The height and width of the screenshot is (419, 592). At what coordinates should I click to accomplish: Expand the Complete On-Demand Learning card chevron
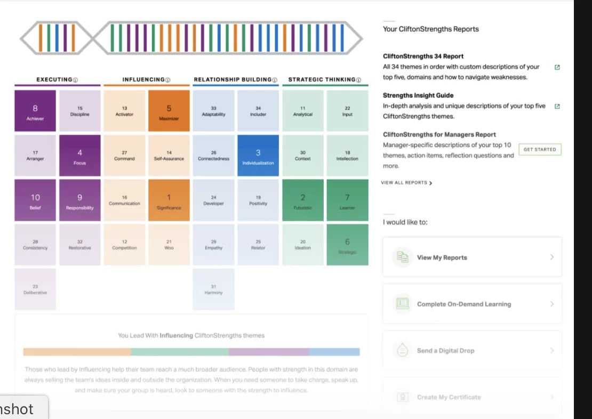[x=552, y=303]
